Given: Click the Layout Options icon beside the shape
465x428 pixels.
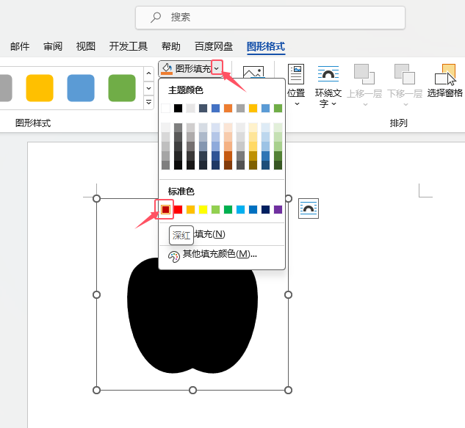Looking at the screenshot, I should (x=309, y=209).
